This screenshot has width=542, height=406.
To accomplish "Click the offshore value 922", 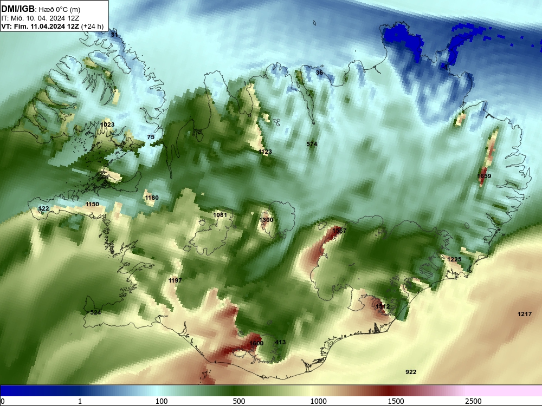I will 411,372.
